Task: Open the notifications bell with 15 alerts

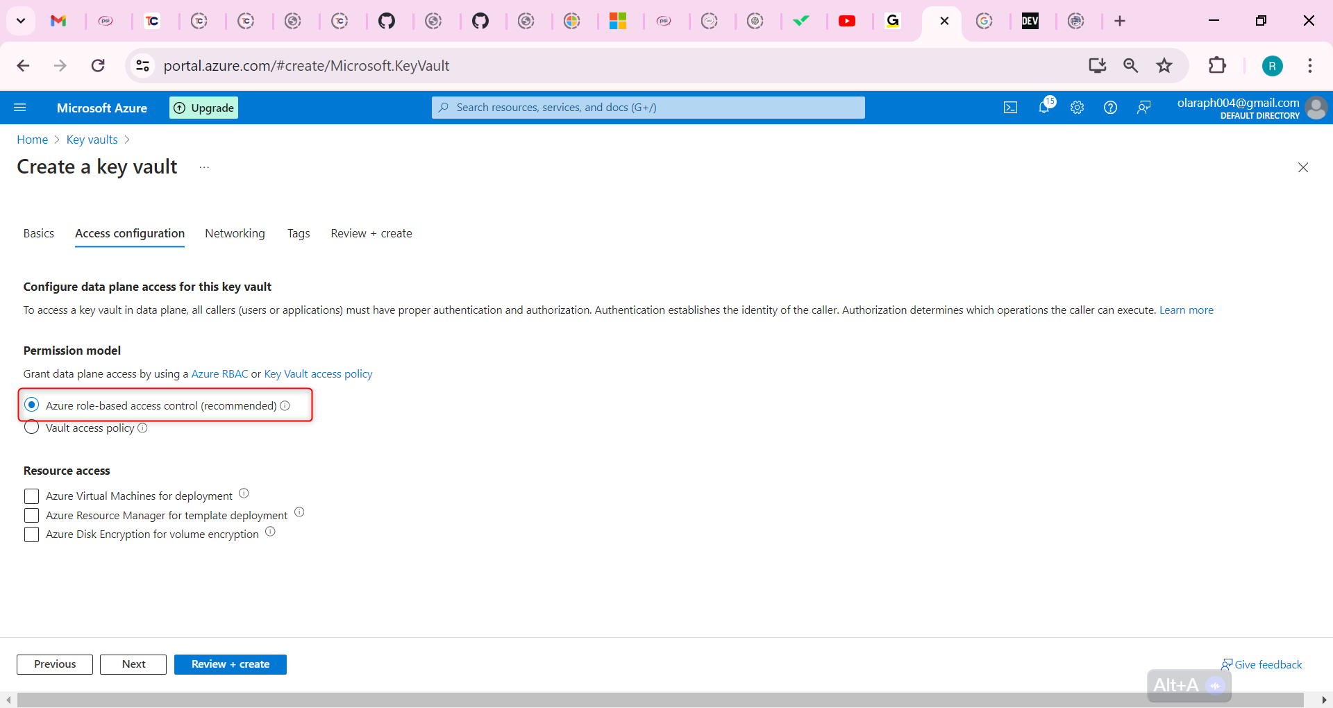Action: (1044, 108)
